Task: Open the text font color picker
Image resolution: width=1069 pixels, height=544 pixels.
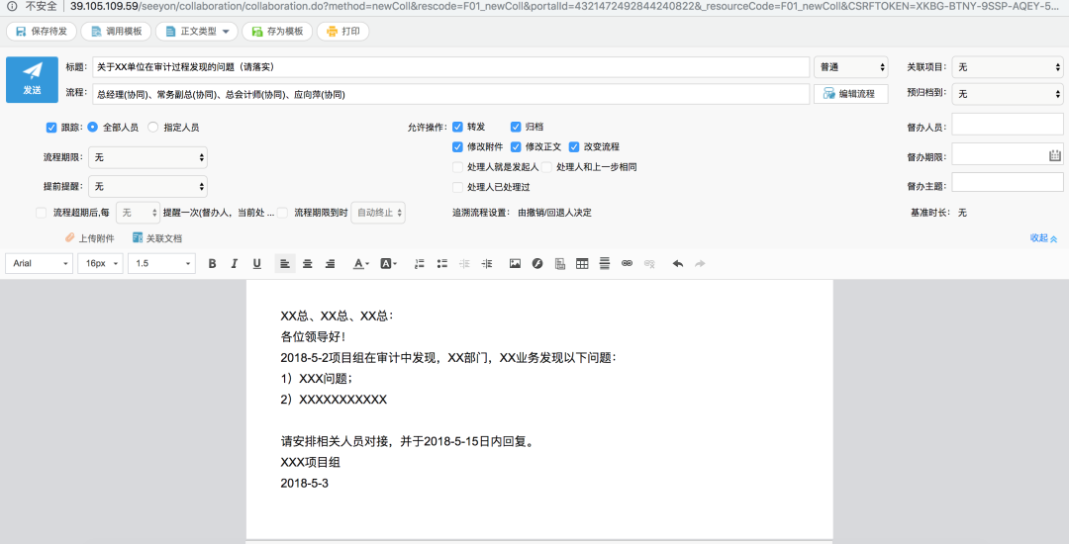Action: 360,263
